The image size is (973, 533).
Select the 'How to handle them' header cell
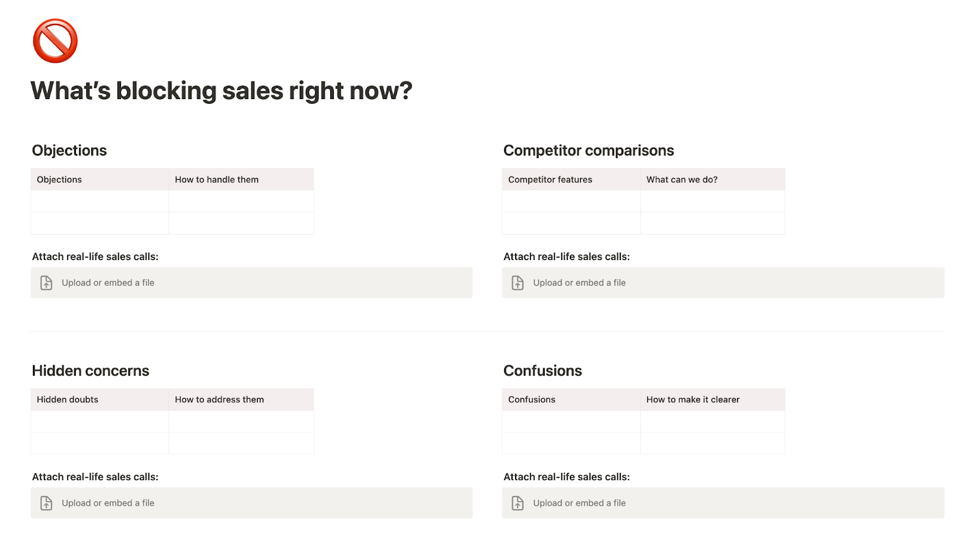pos(241,179)
